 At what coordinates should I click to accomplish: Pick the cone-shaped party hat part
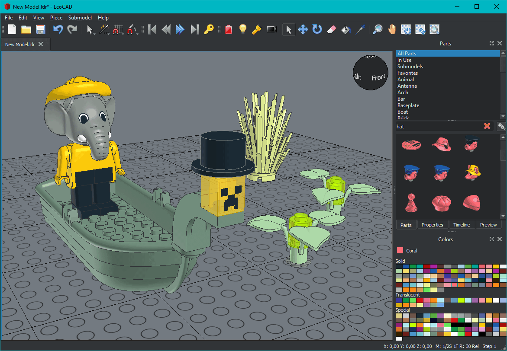(x=411, y=202)
